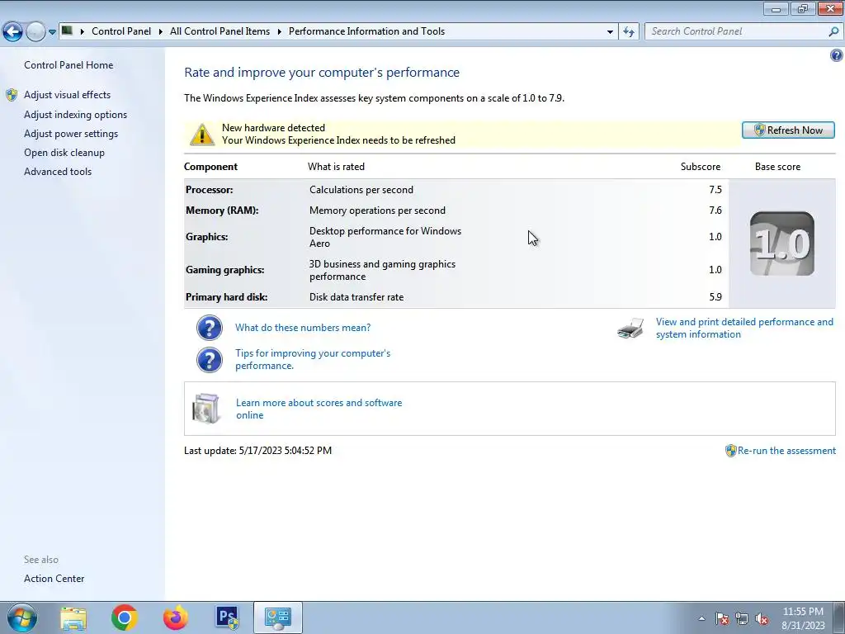
Task: Select the Processor: row label
Action: (x=209, y=190)
